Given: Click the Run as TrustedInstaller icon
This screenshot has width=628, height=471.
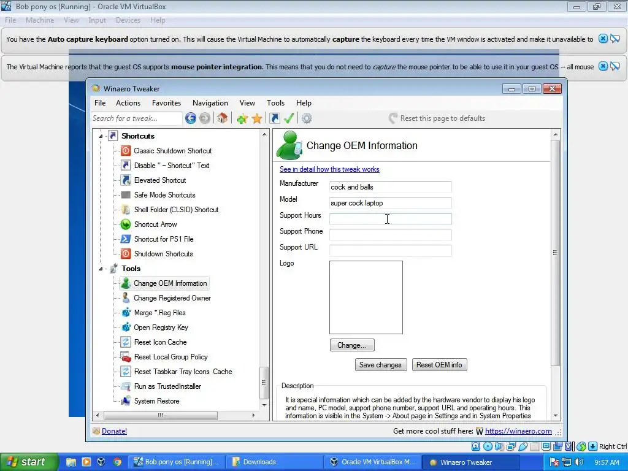Looking at the screenshot, I should pyautogui.click(x=126, y=386).
